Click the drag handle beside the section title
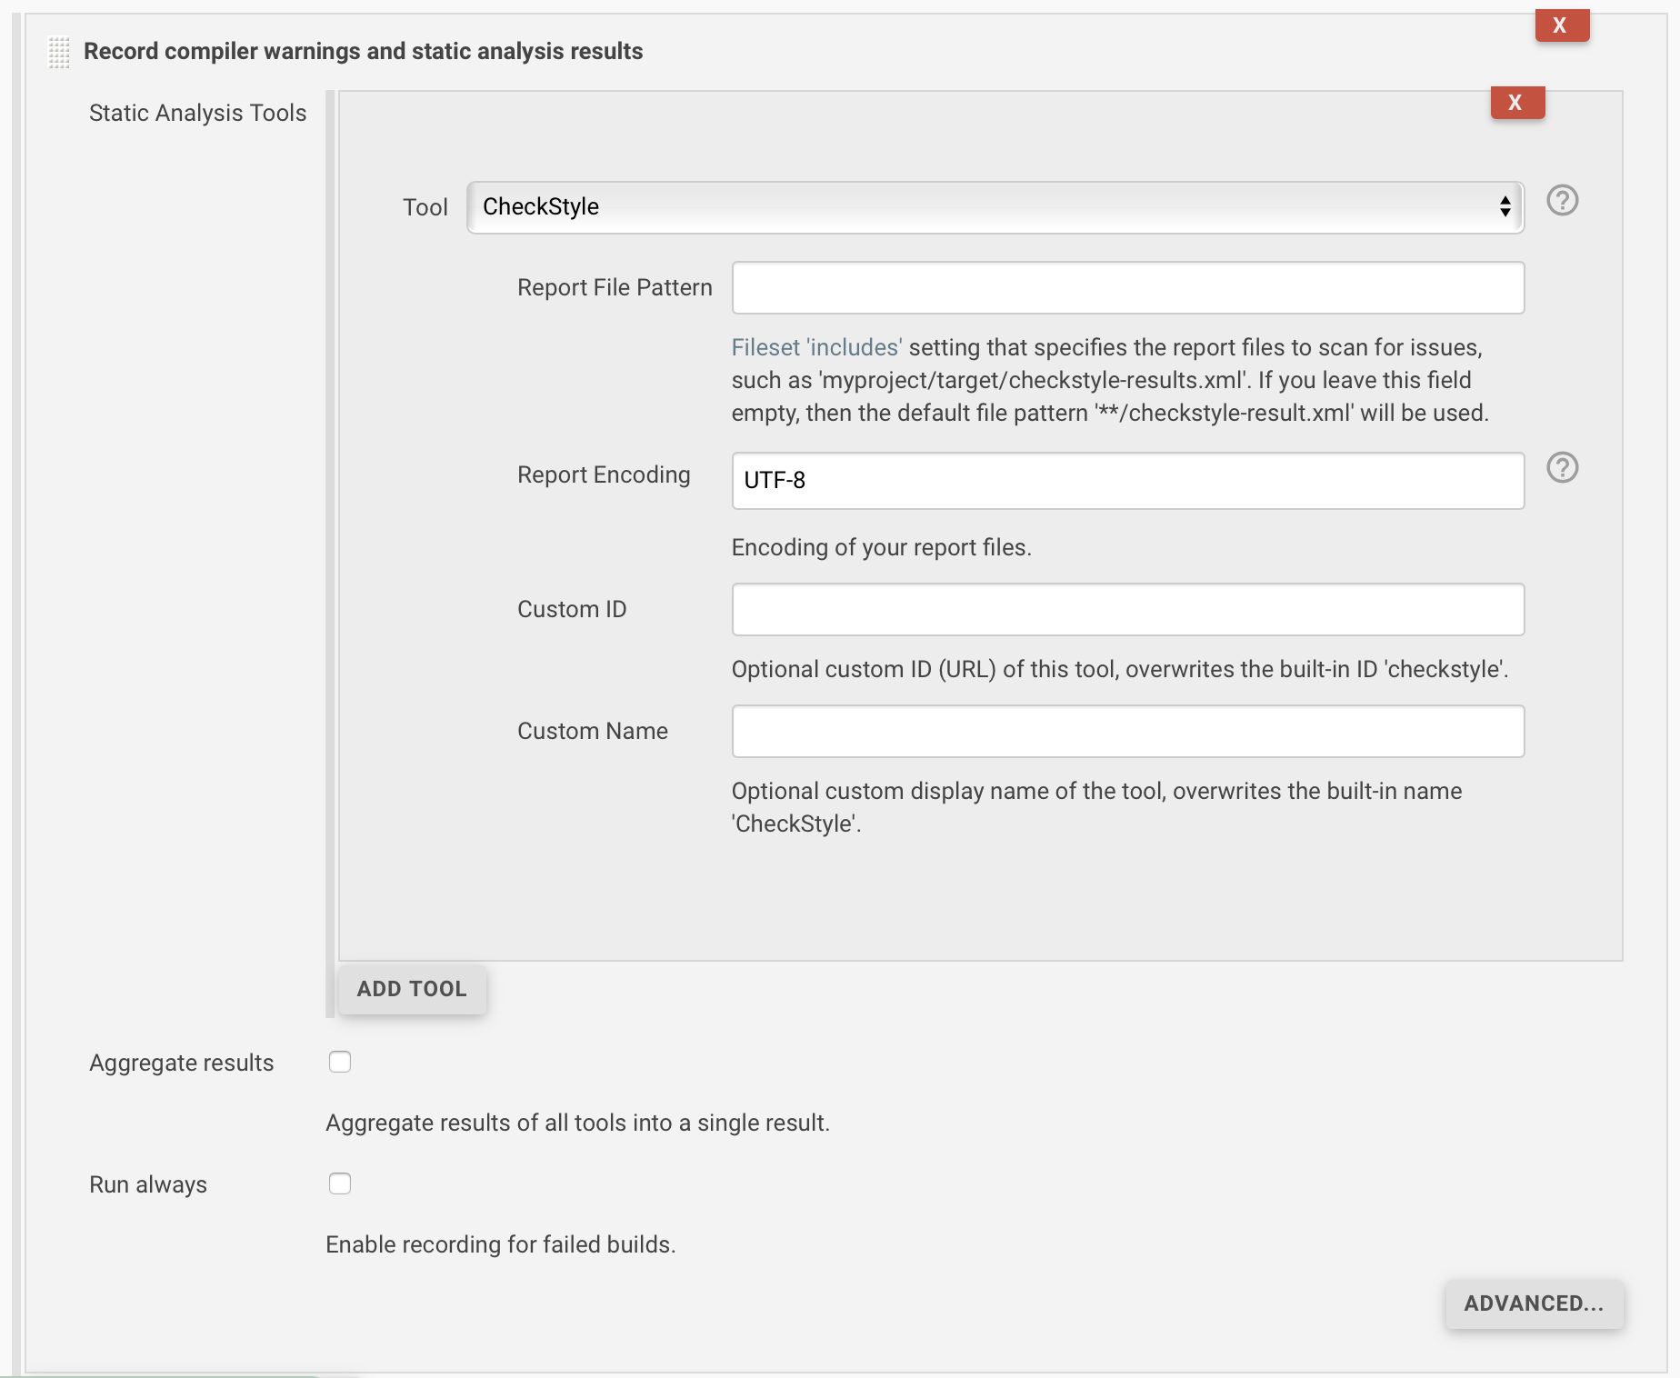 (x=59, y=53)
